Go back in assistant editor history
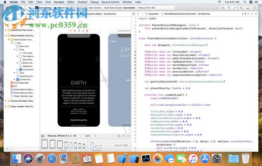 coord(138,14)
